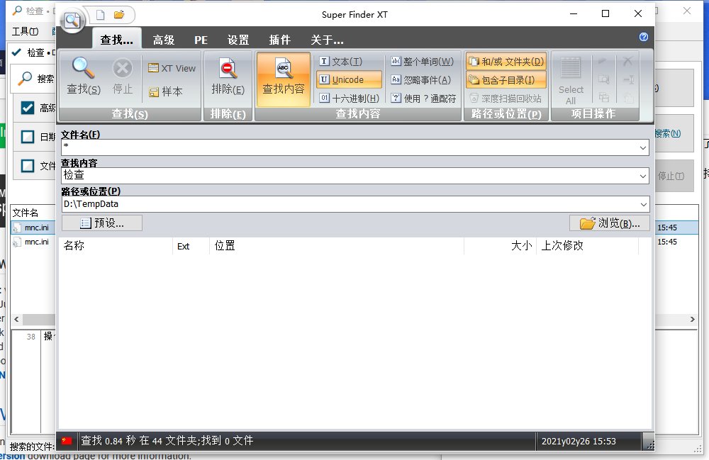709x460 pixels.
Task: Toggle 文件 checkbox in background window
Action: [28, 165]
